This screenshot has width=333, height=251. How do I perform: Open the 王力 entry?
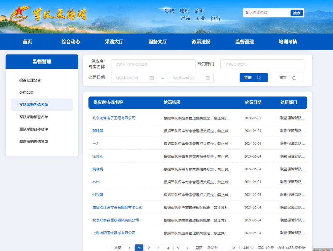pyautogui.click(x=96, y=144)
